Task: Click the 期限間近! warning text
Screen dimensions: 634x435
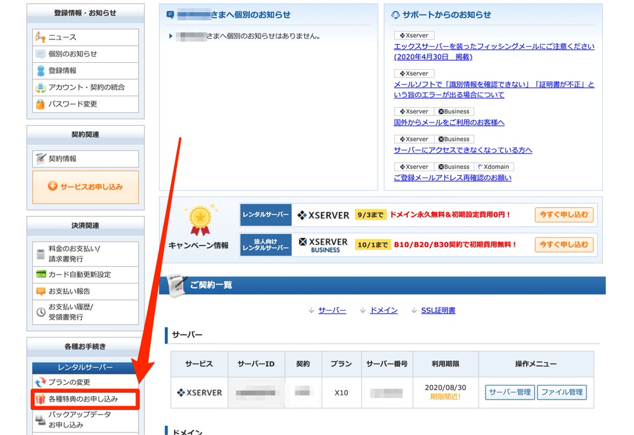Action: 445,396
